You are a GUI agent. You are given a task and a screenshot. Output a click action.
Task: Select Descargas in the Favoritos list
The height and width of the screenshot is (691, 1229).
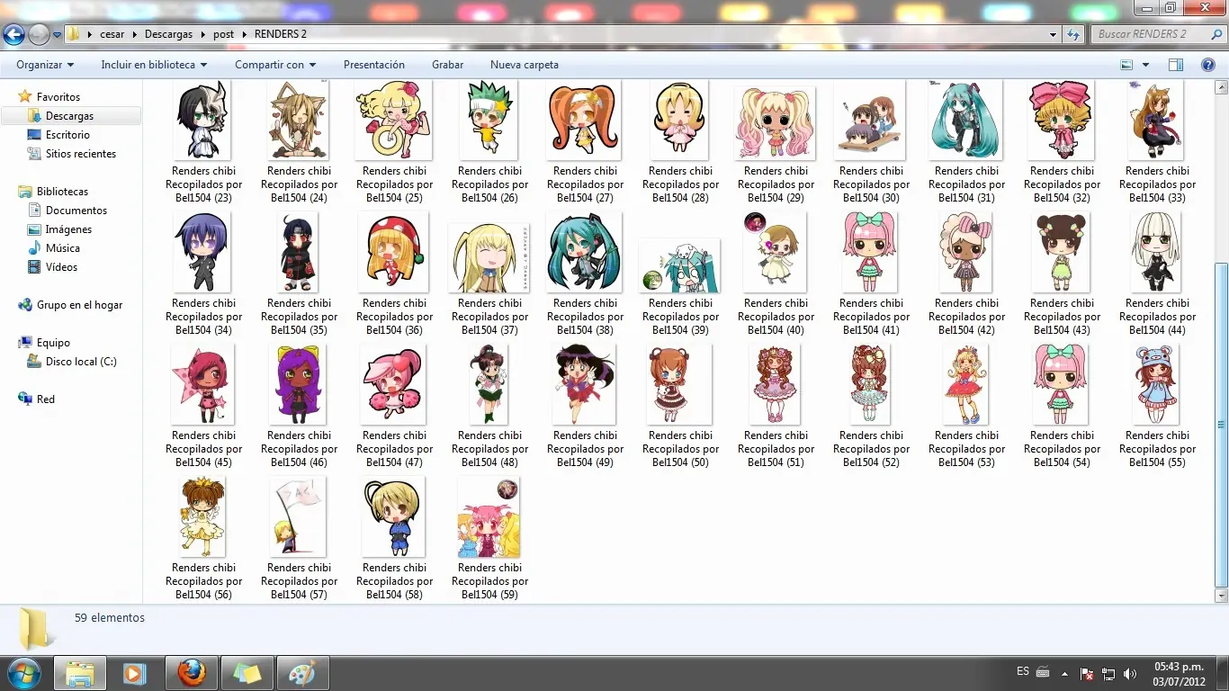(70, 116)
